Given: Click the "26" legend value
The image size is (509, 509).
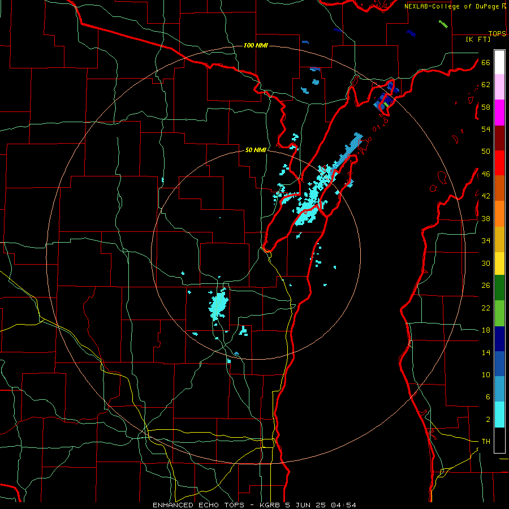Looking at the screenshot, I should point(486,286).
